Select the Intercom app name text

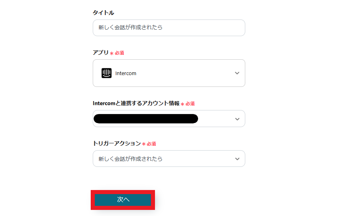pyautogui.click(x=126, y=73)
